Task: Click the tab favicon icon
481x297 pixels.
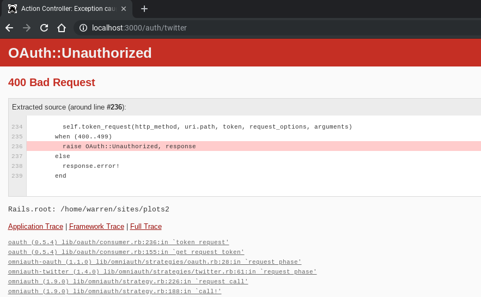Action: tap(13, 9)
